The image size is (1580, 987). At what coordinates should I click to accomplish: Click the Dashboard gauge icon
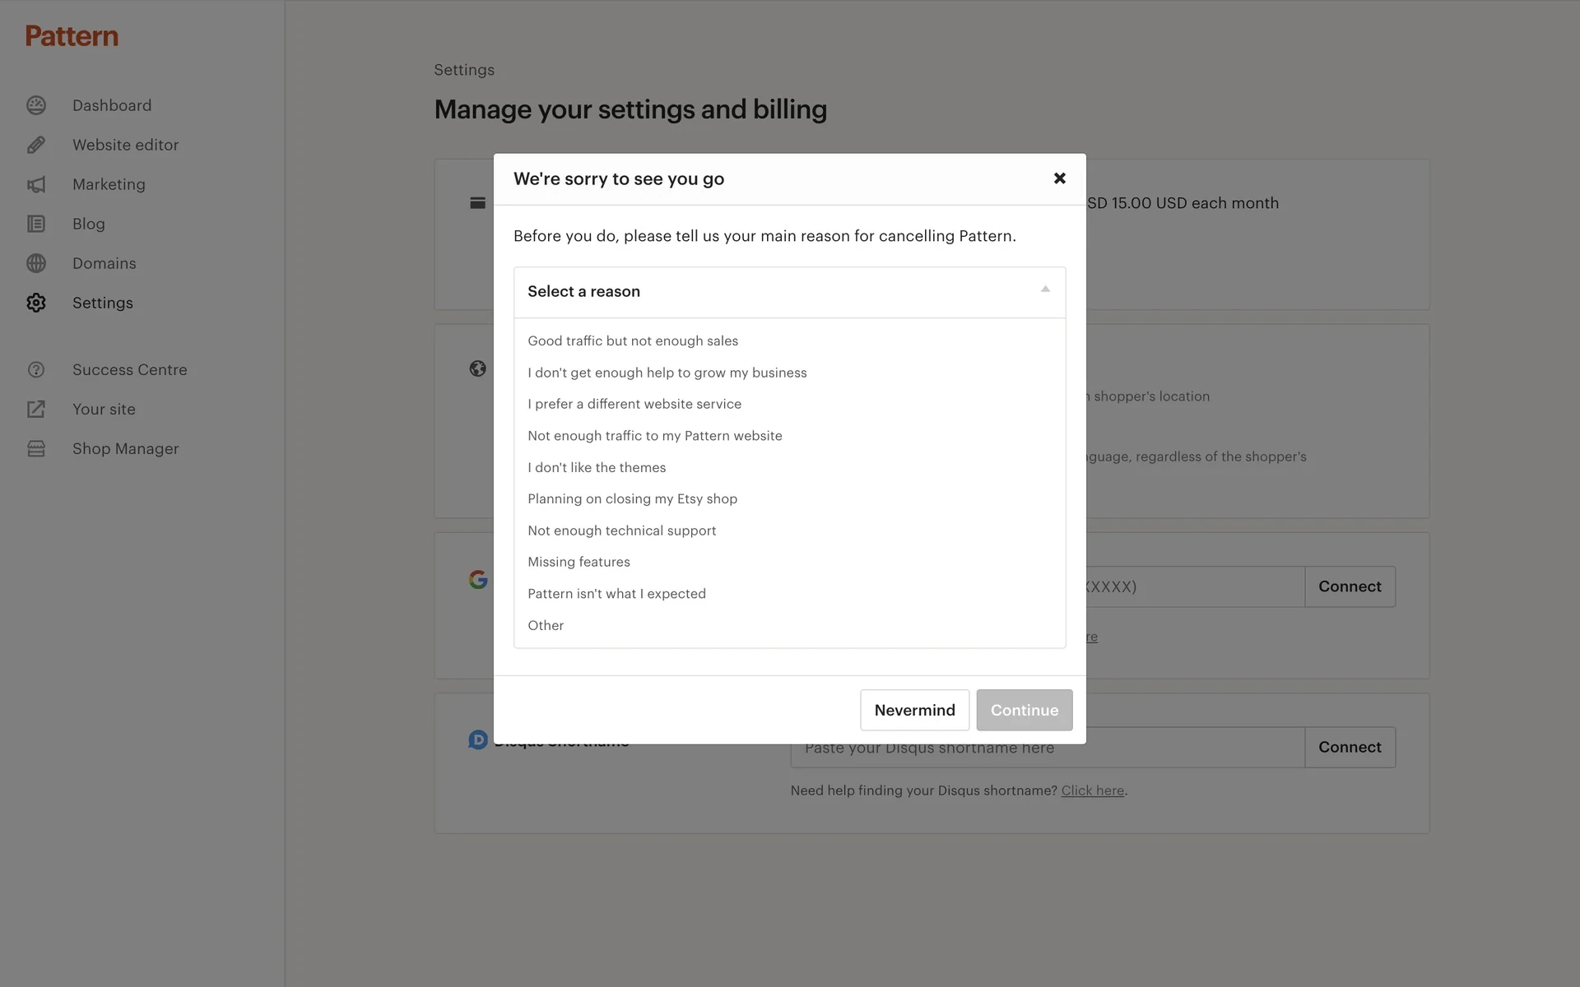click(x=36, y=105)
